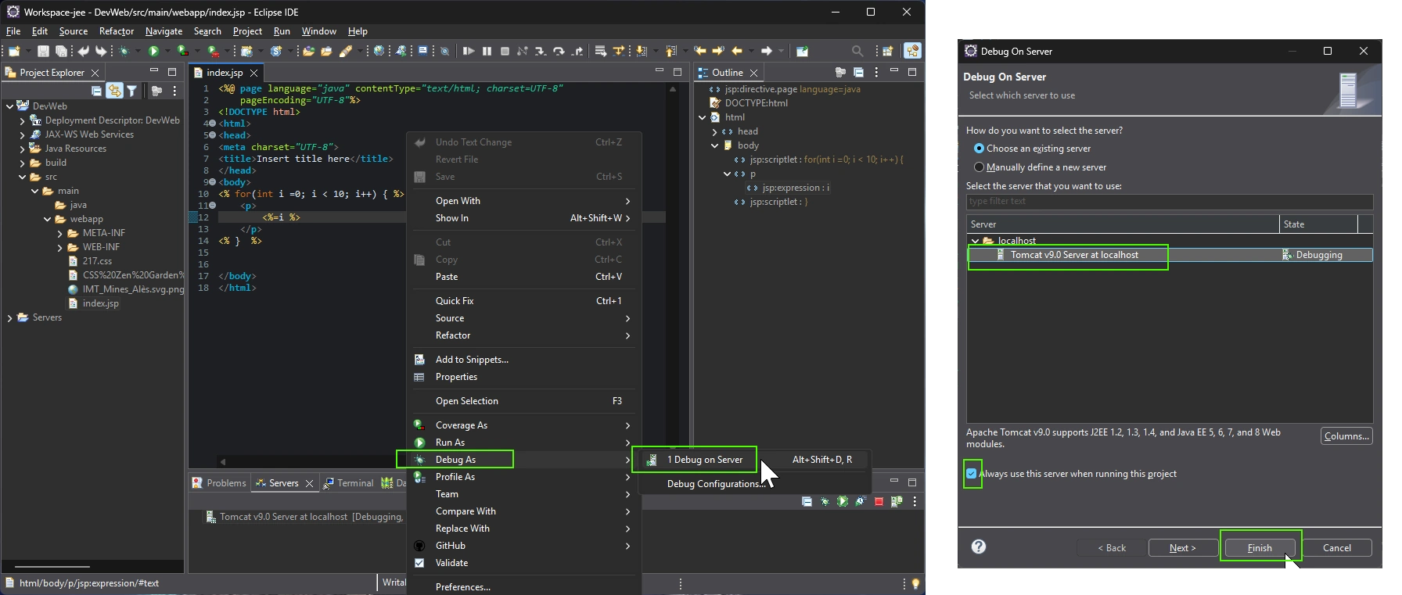This screenshot has width=1402, height=595.
Task: Select 217.css file in Project Explorer
Action: [97, 261]
